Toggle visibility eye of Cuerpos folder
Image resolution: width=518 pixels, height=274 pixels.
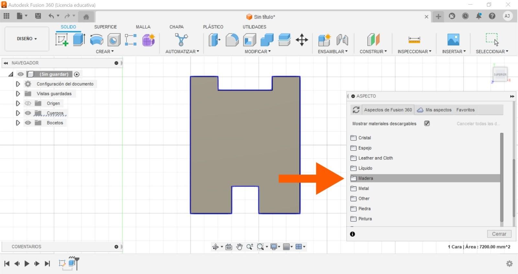click(28, 113)
